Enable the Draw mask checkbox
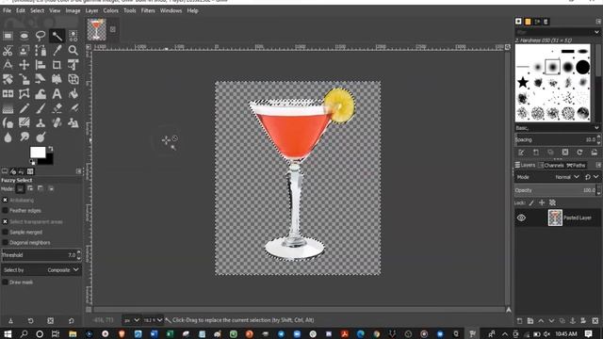This screenshot has height=339, width=603. click(5, 282)
